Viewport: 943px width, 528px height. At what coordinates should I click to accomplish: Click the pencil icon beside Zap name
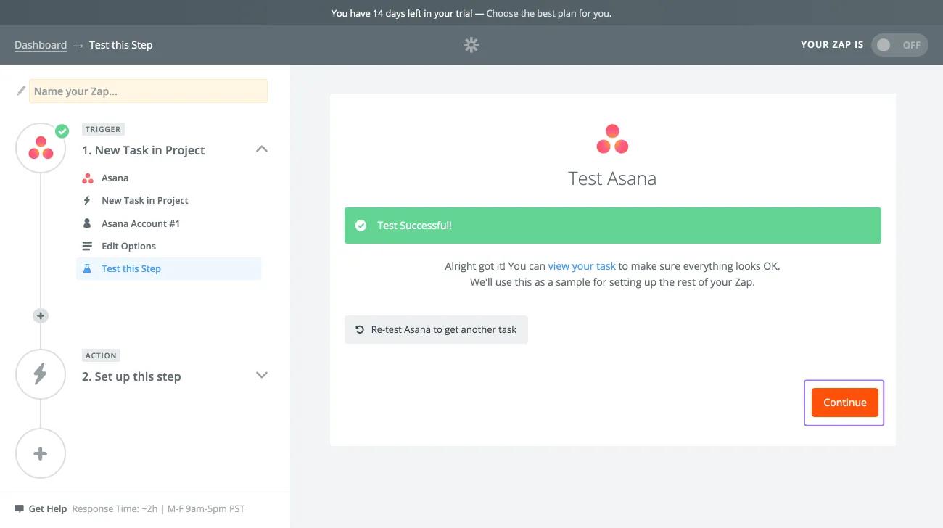coord(21,91)
